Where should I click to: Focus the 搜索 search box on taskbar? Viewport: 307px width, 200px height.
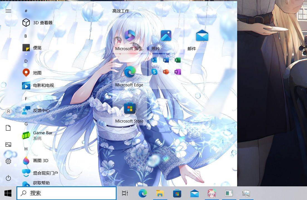67,193
